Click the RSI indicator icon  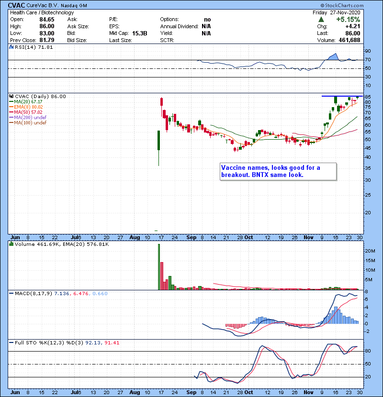11,47
